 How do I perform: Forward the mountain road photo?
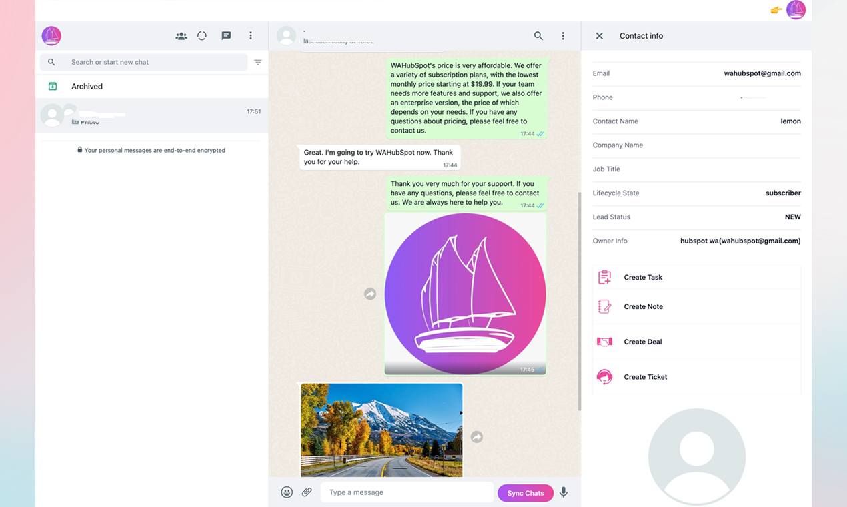476,437
